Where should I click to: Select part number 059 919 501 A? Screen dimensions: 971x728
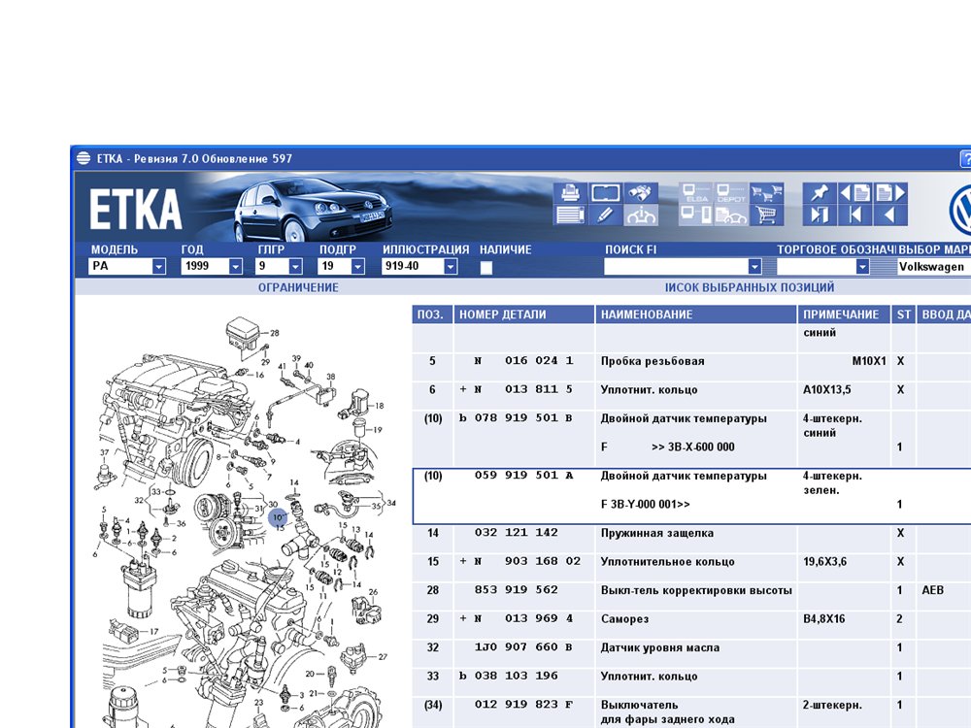pos(524,476)
